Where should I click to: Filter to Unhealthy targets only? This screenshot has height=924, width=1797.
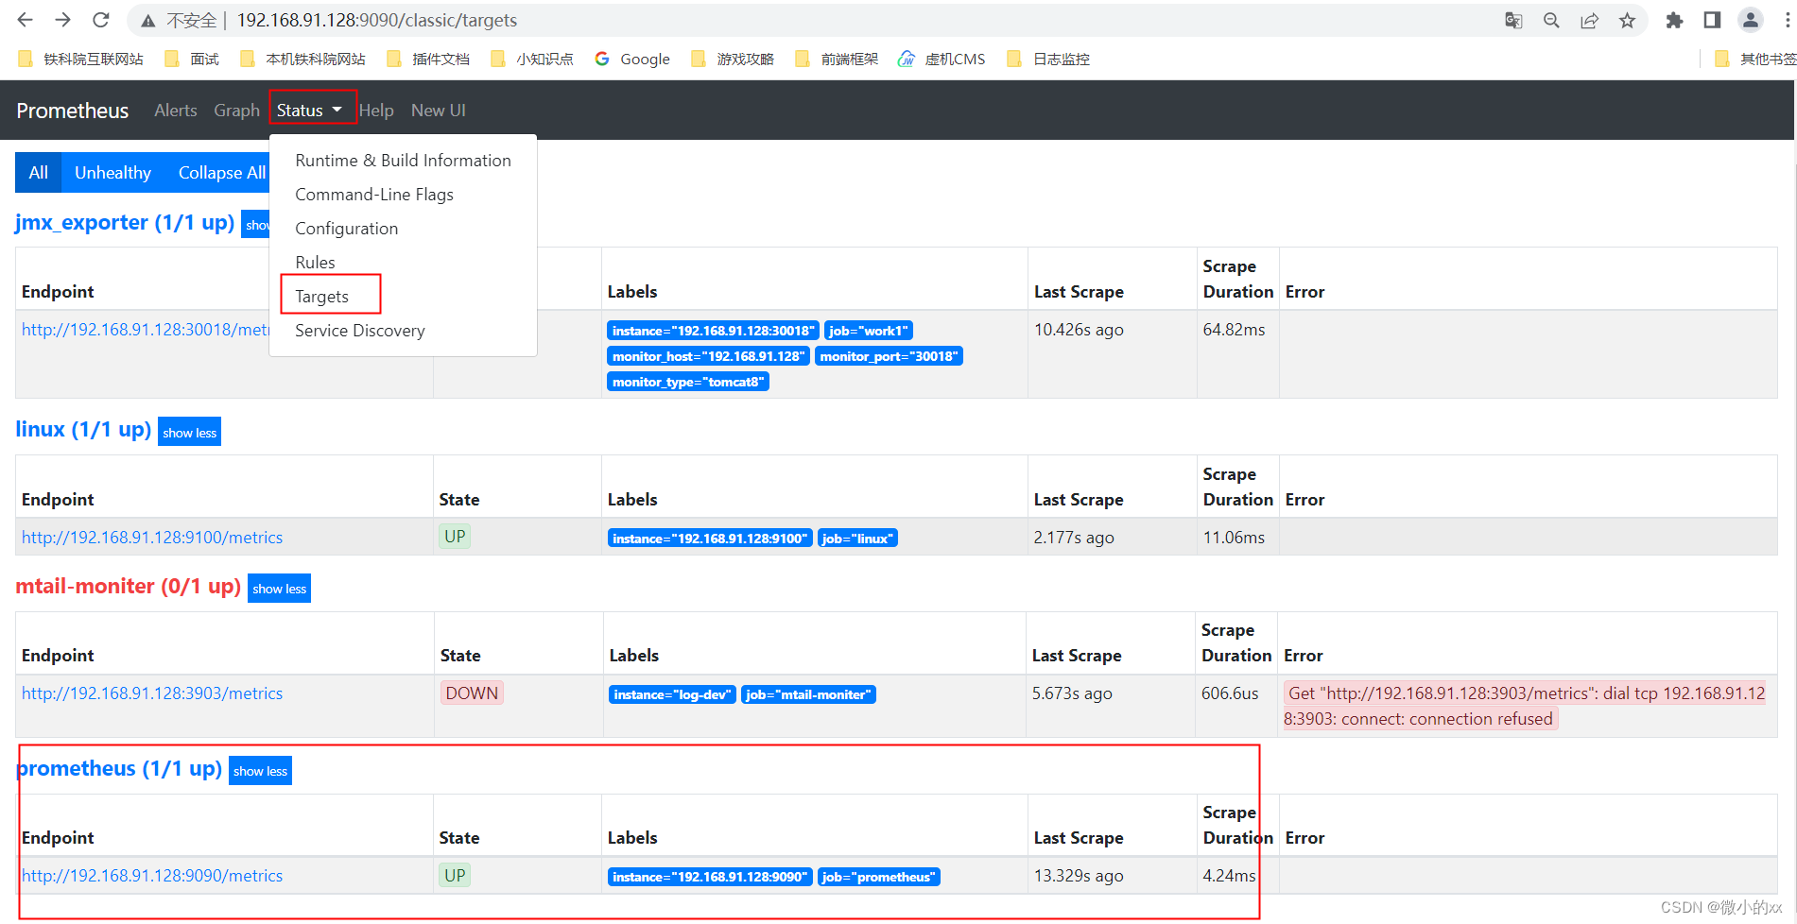click(x=112, y=173)
